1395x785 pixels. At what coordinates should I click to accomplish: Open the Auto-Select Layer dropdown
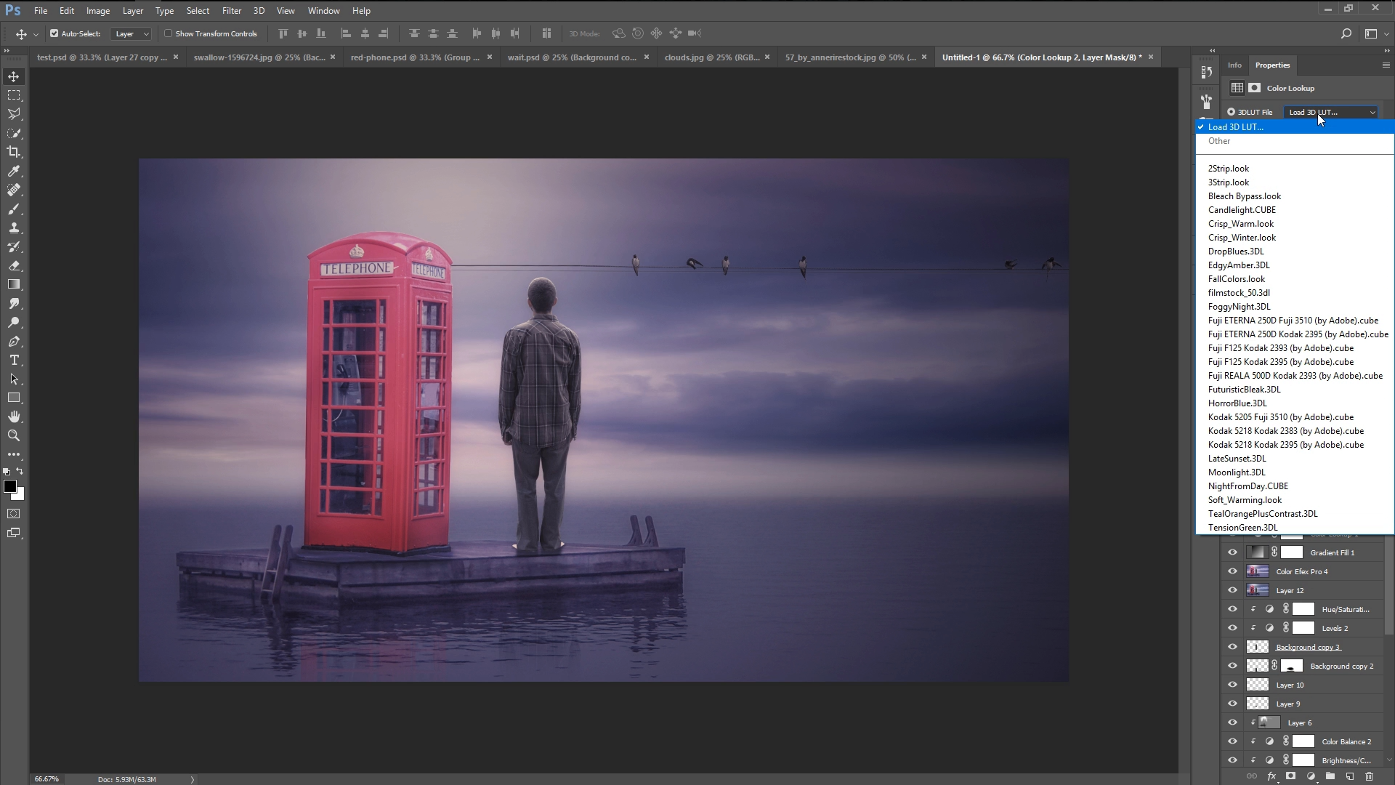click(x=132, y=33)
